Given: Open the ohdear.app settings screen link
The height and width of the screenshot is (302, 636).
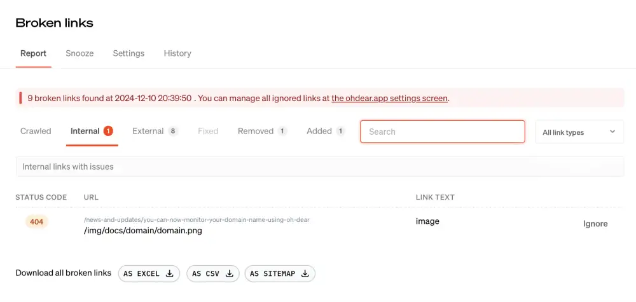Looking at the screenshot, I should pyautogui.click(x=389, y=99).
